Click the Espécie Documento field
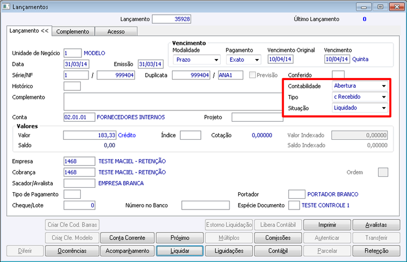 [294, 205]
